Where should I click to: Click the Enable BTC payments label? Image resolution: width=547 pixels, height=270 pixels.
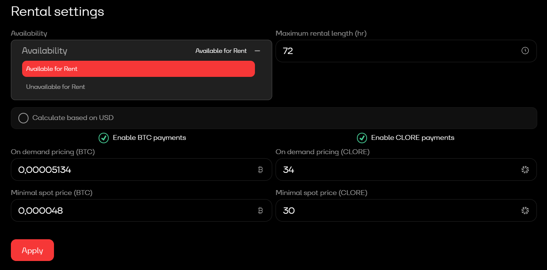[149, 138]
